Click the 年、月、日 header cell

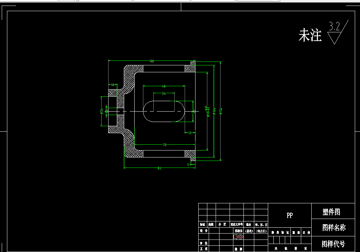click(261, 225)
